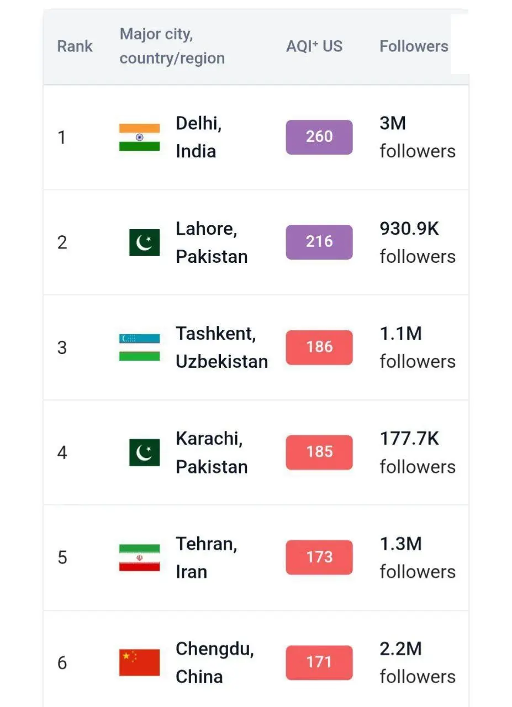512x707 pixels.
Task: Click the Uzbekistan flag icon
Action: pyautogui.click(x=139, y=347)
